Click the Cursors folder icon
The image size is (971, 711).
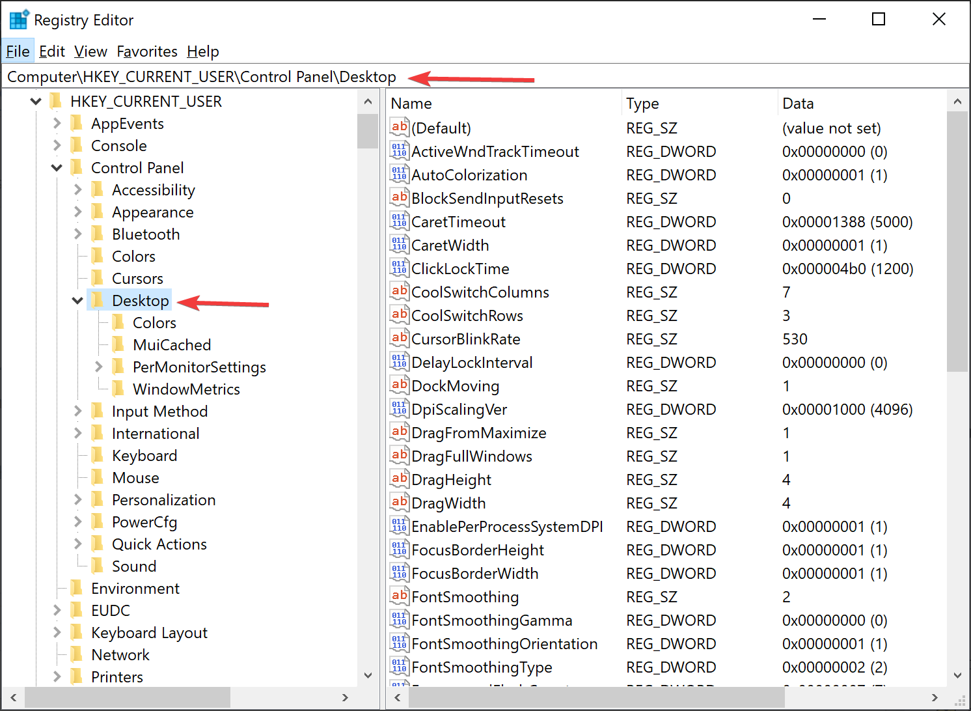[97, 278]
